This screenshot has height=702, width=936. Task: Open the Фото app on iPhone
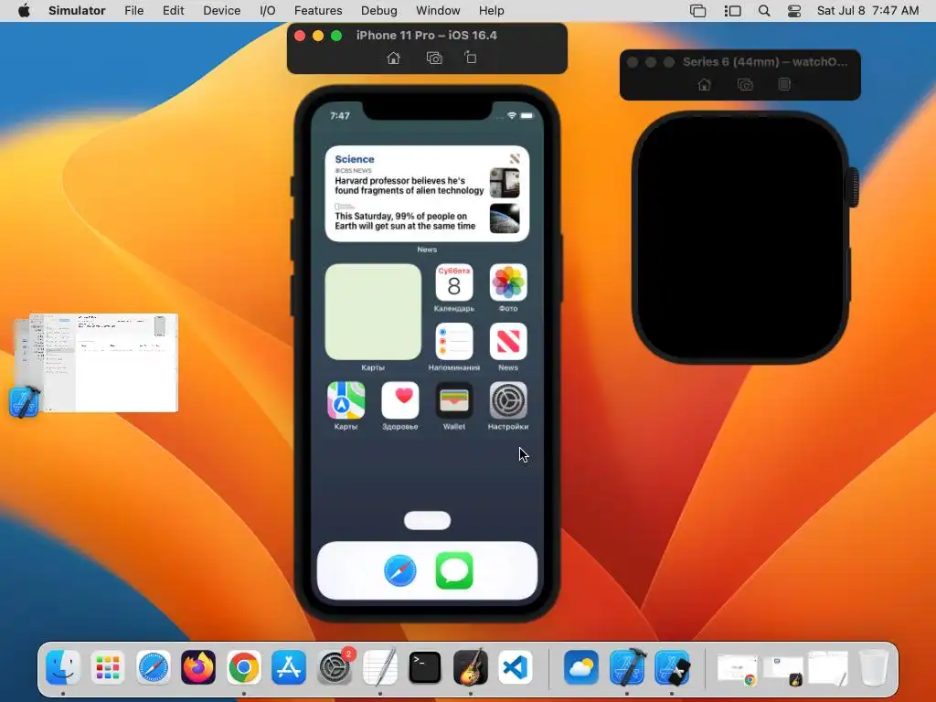[x=508, y=282]
